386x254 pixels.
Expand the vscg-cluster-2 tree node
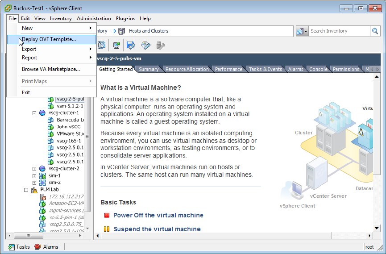pos(34,169)
